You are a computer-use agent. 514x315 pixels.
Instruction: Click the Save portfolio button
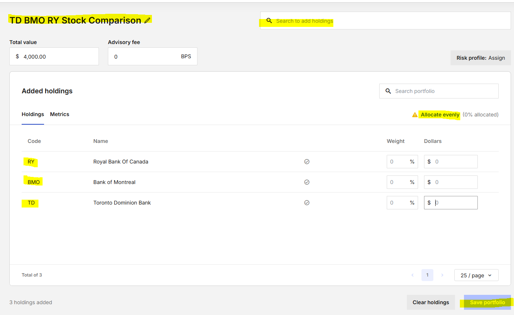coord(487,302)
